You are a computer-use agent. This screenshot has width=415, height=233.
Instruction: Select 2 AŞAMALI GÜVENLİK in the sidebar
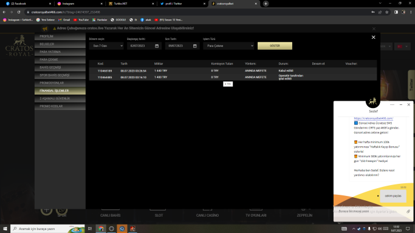pos(60,98)
